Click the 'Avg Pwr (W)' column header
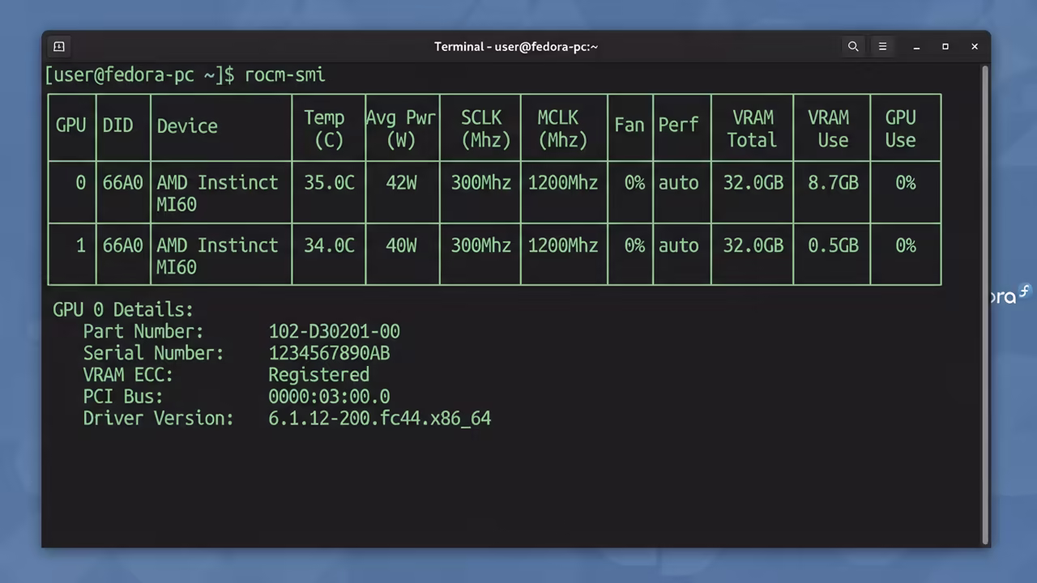 coord(402,129)
